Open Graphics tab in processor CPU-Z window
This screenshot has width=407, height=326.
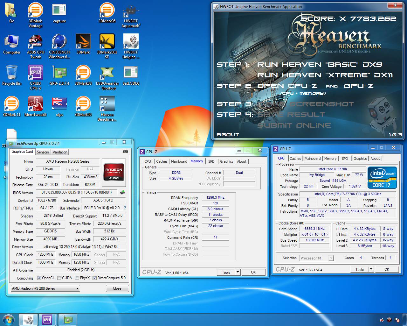(x=360, y=159)
